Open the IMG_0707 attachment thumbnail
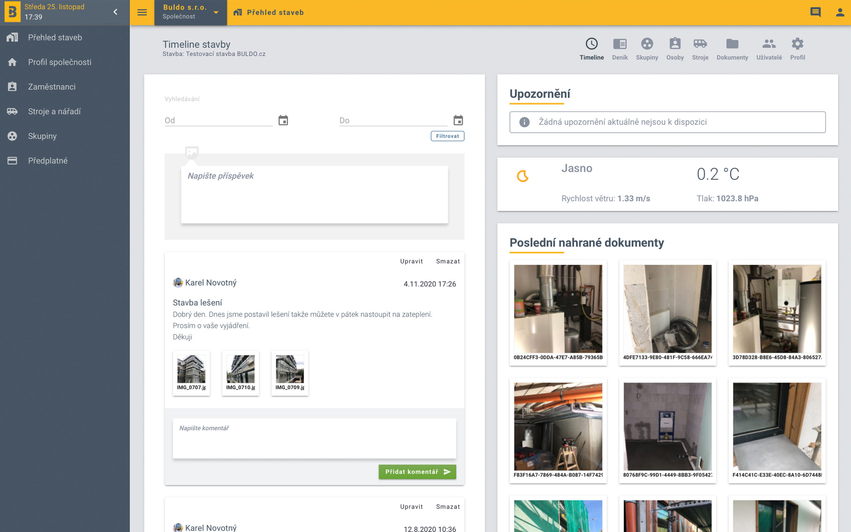 [x=191, y=373]
